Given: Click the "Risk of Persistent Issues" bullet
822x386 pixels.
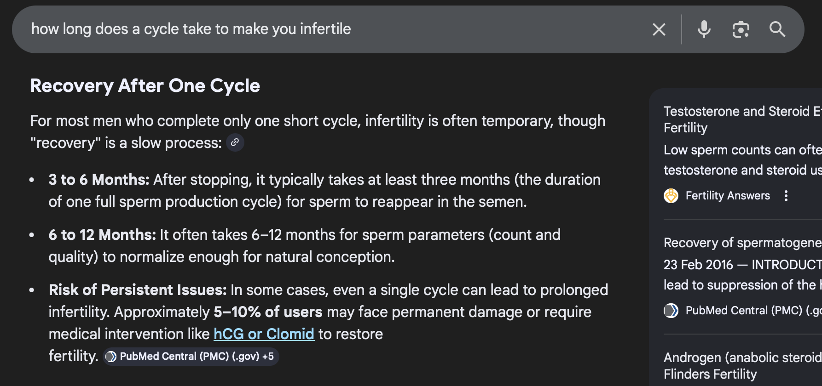Looking at the screenshot, I should pos(138,290).
